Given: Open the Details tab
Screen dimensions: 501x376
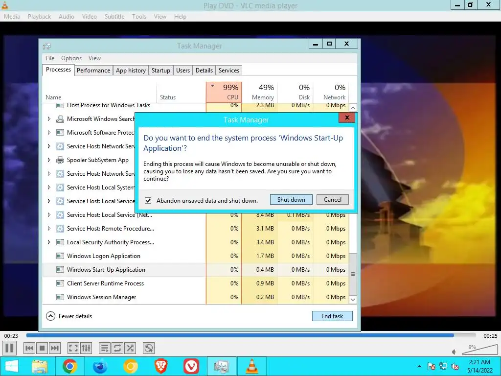Looking at the screenshot, I should pos(204,70).
